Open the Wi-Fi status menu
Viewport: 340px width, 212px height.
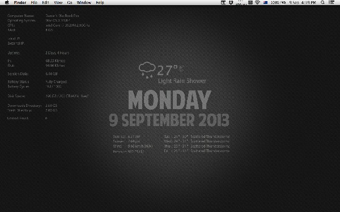tap(257, 2)
